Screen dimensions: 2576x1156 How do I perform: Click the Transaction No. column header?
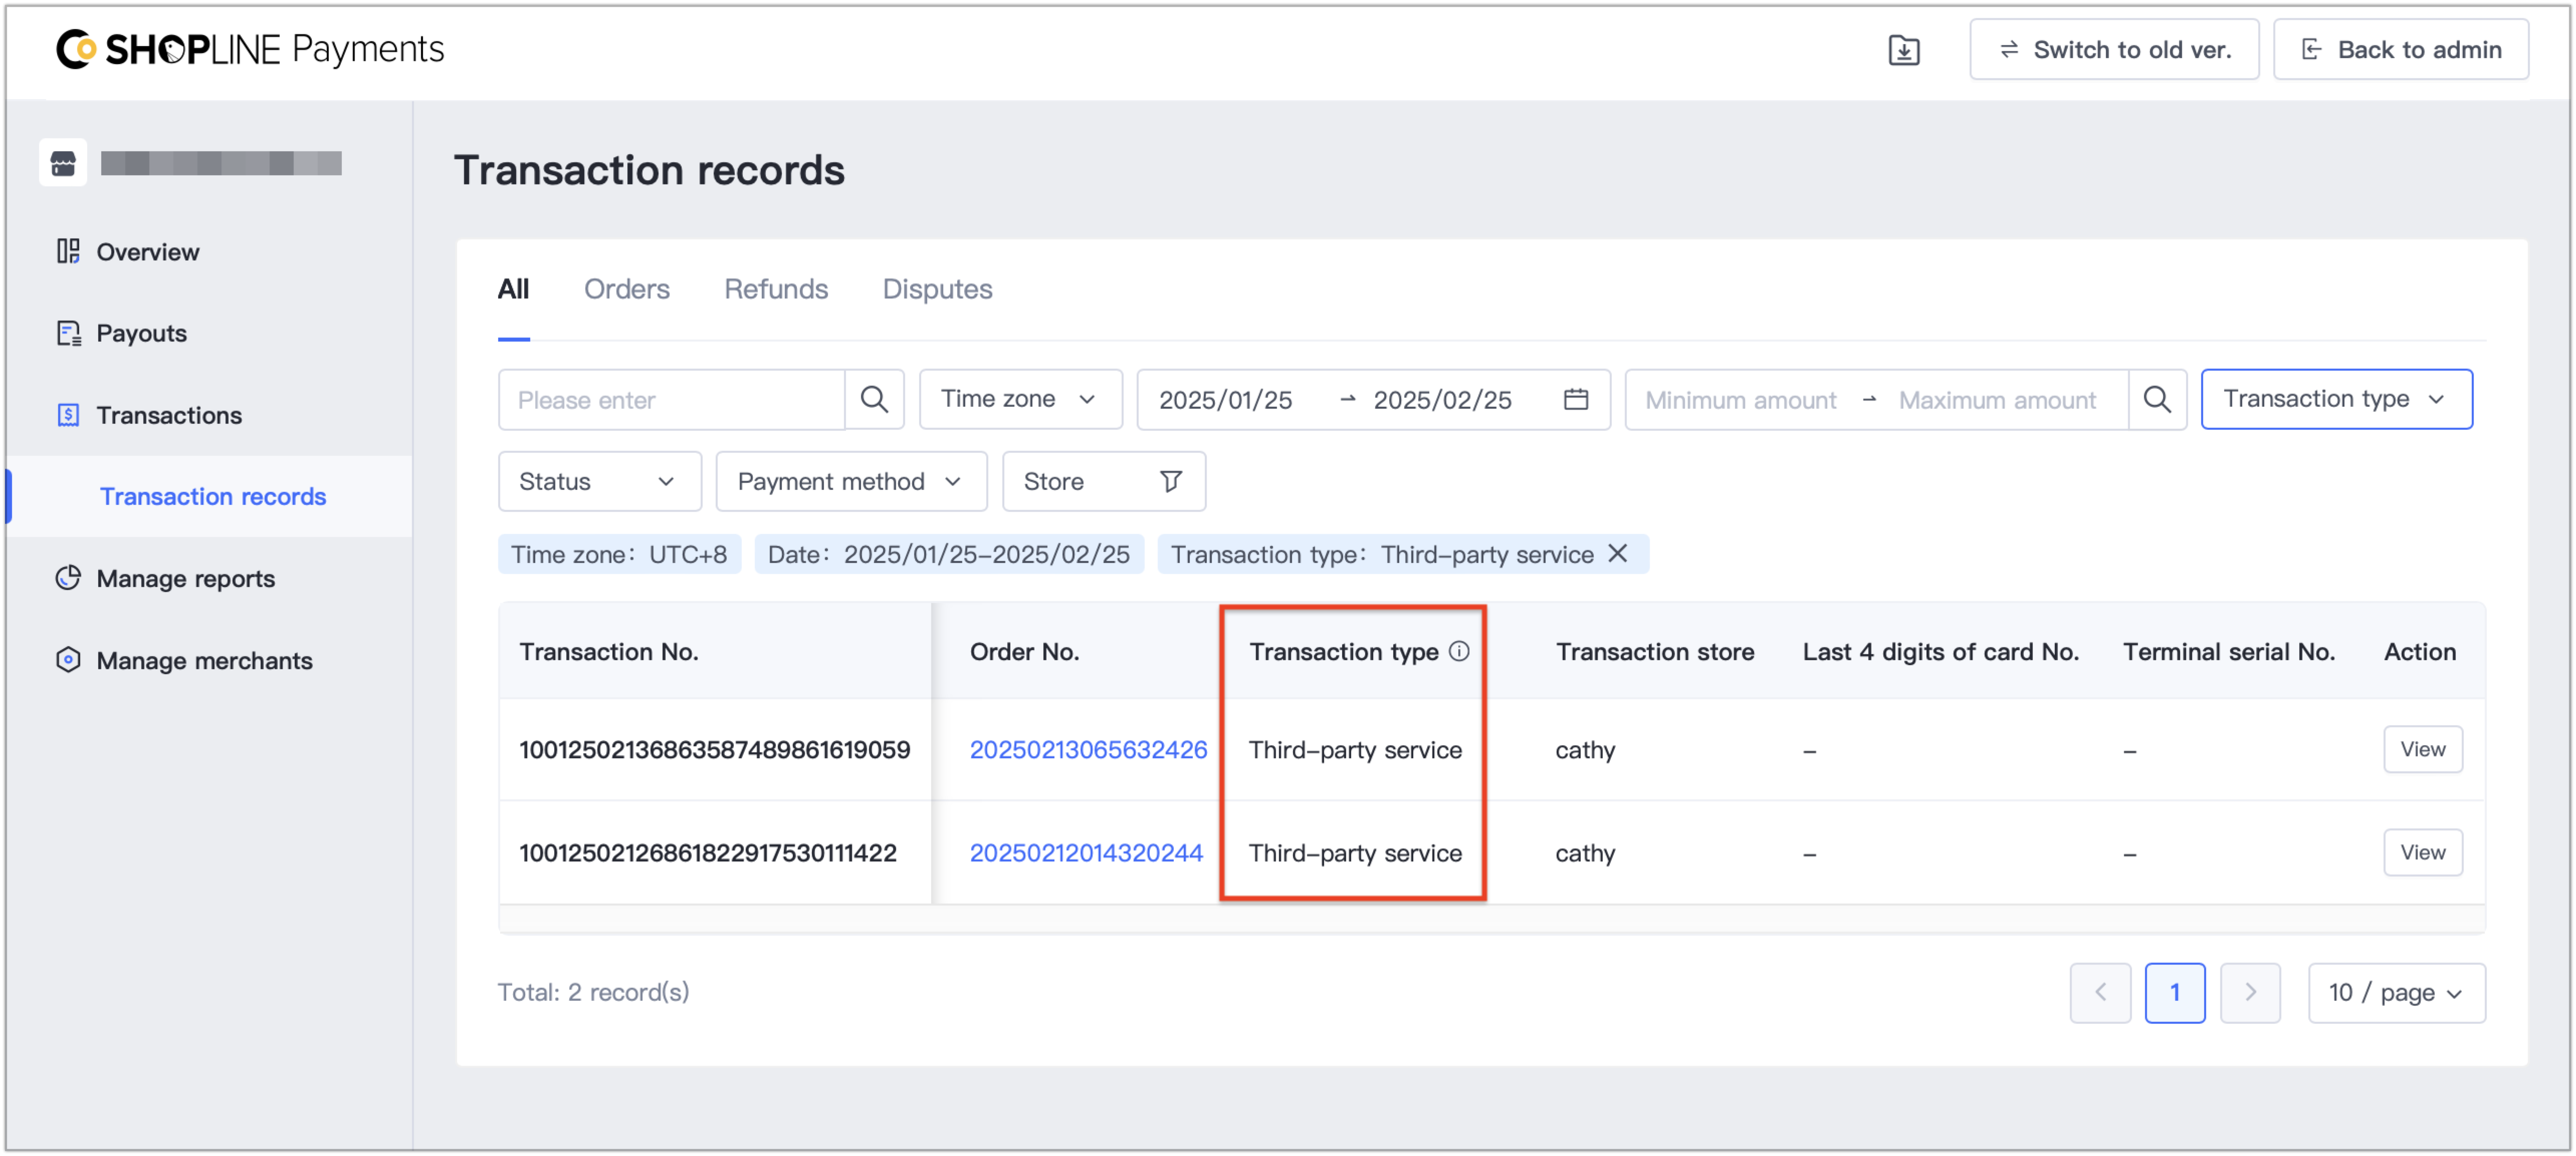[x=609, y=653]
